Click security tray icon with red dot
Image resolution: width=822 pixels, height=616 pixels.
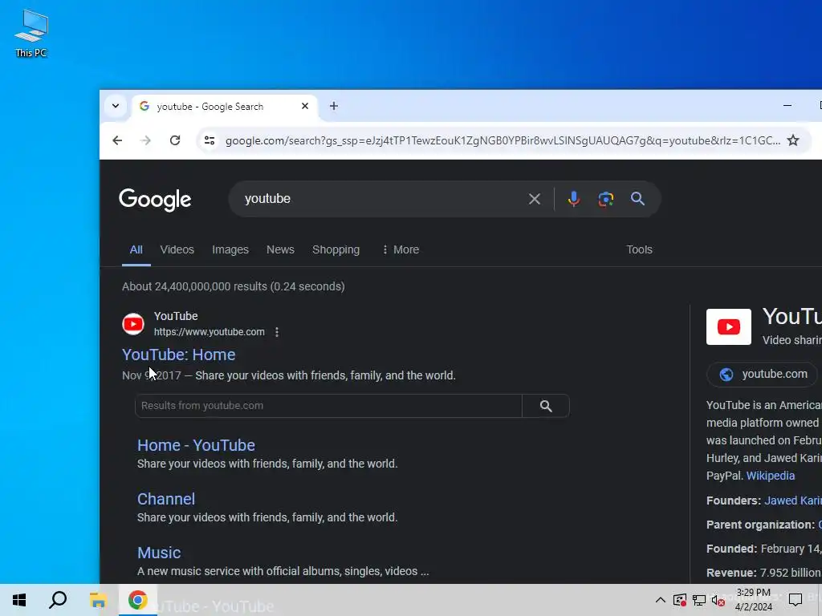680,600
